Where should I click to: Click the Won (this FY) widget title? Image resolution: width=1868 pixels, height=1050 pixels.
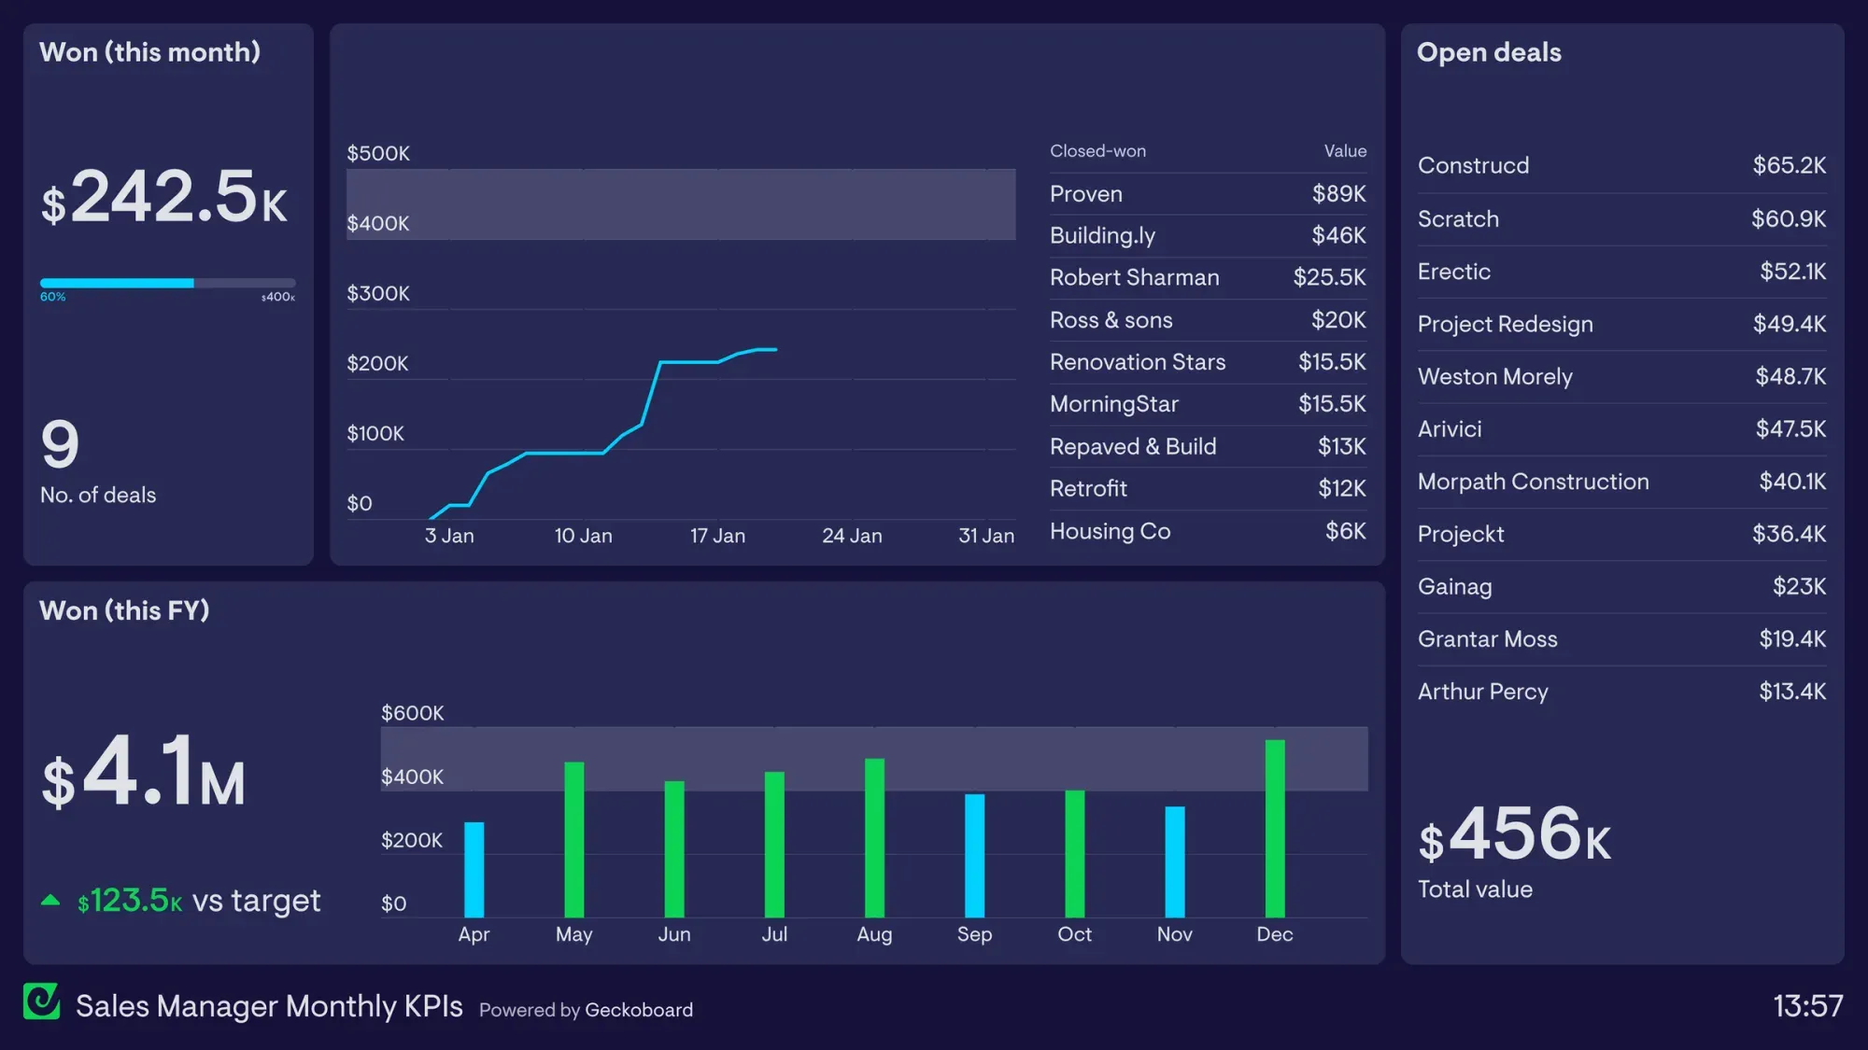(x=124, y=610)
